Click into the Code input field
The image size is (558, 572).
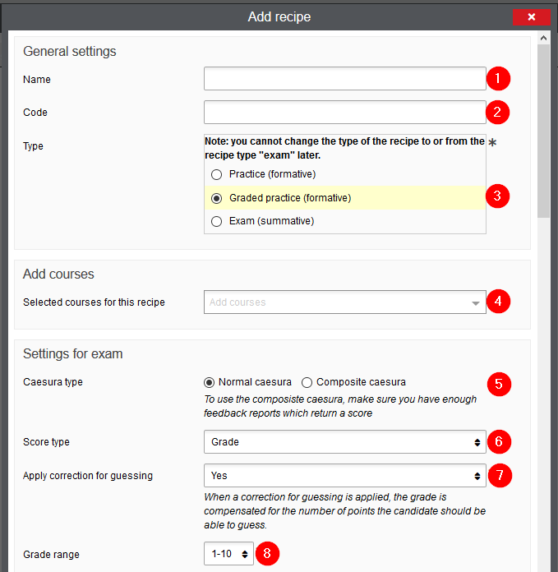pos(345,113)
